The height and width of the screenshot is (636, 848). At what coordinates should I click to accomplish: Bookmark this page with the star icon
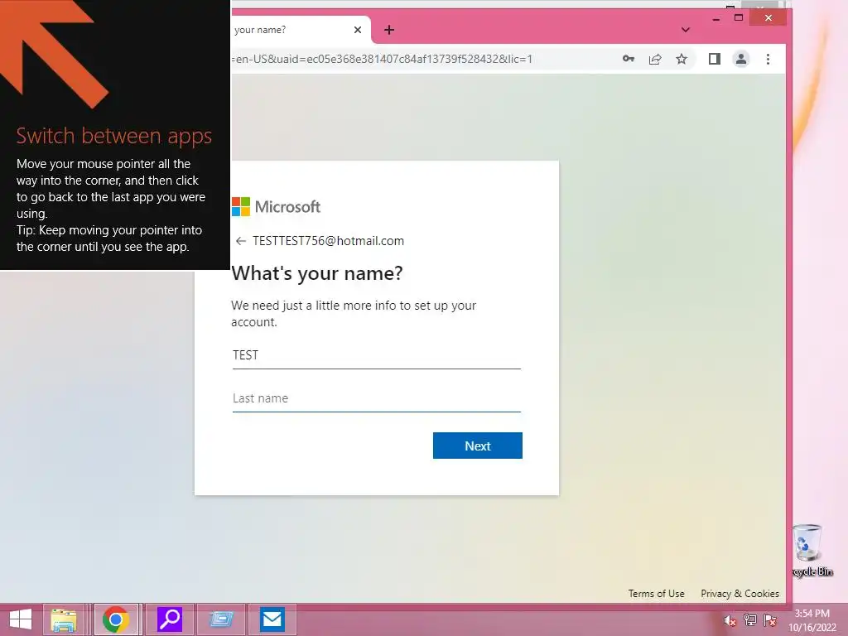pyautogui.click(x=682, y=59)
